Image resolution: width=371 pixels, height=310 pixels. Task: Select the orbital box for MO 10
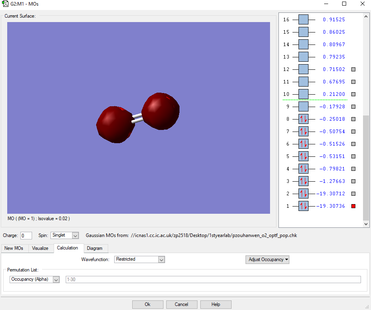click(x=303, y=94)
